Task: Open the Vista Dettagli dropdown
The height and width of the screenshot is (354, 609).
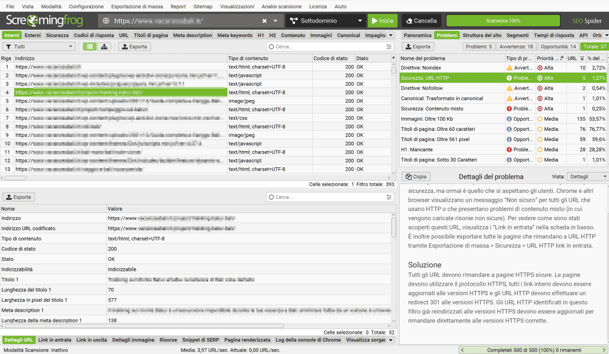Action: tap(588, 177)
